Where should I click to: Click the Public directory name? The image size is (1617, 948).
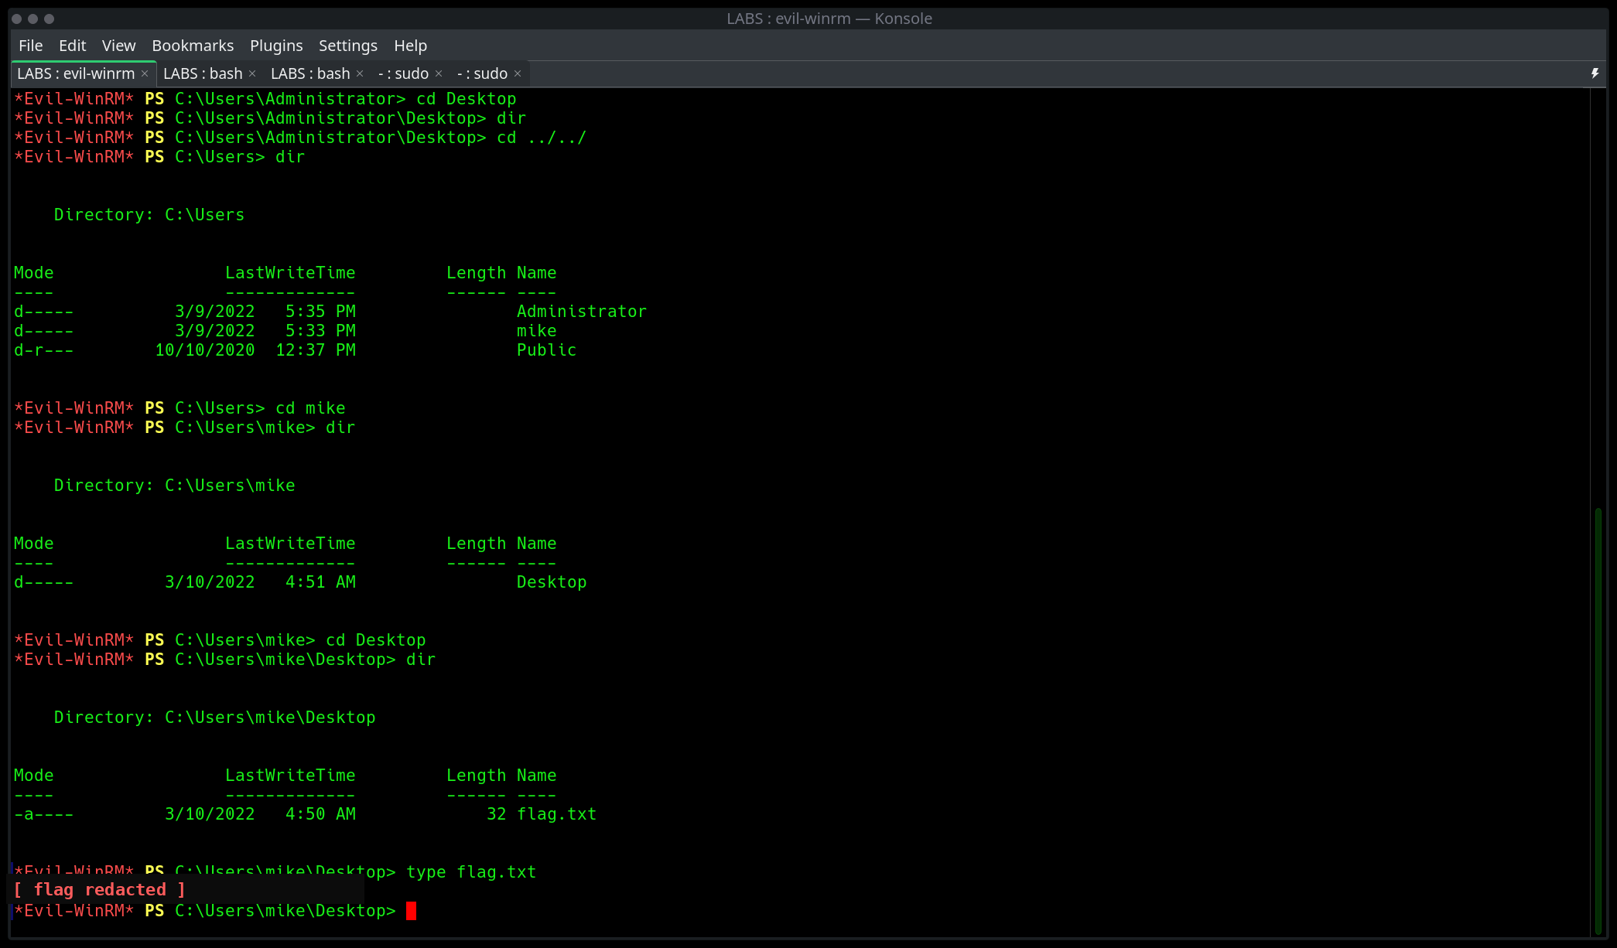[x=546, y=350]
